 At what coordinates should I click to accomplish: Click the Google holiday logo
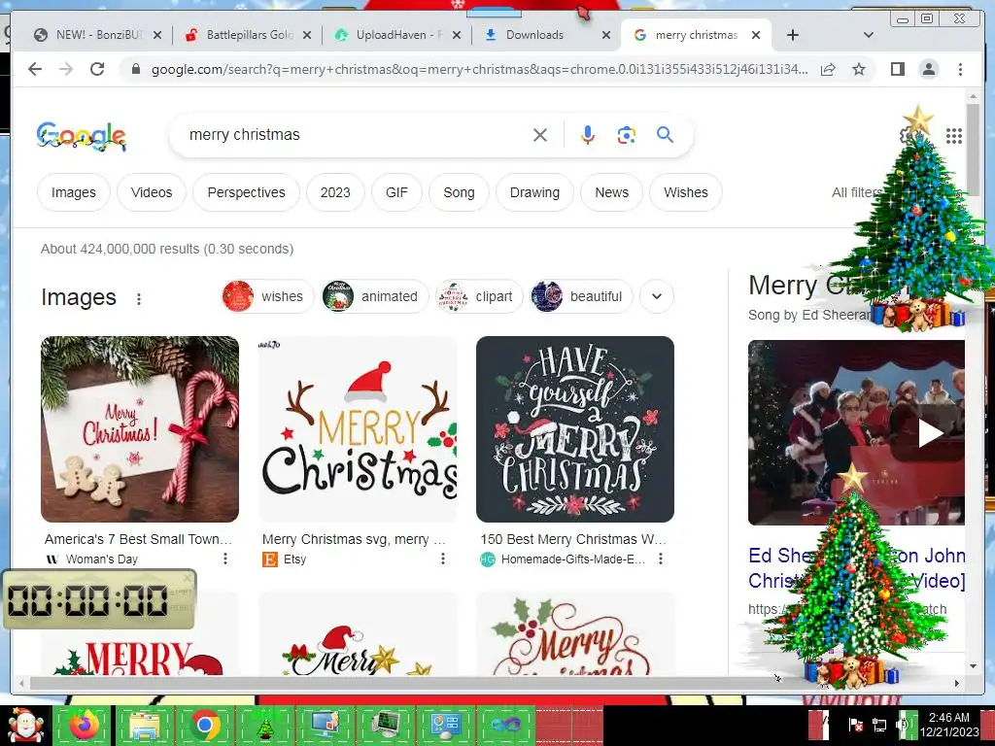pos(82,136)
